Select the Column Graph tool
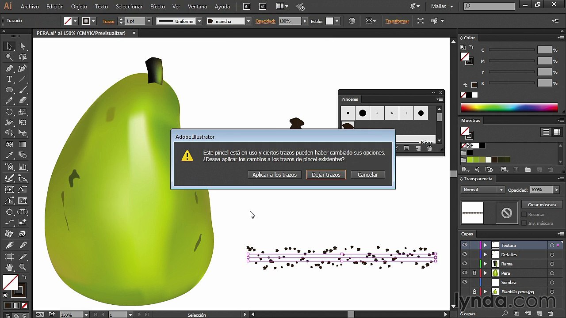Image resolution: width=566 pixels, height=318 pixels. point(23,167)
